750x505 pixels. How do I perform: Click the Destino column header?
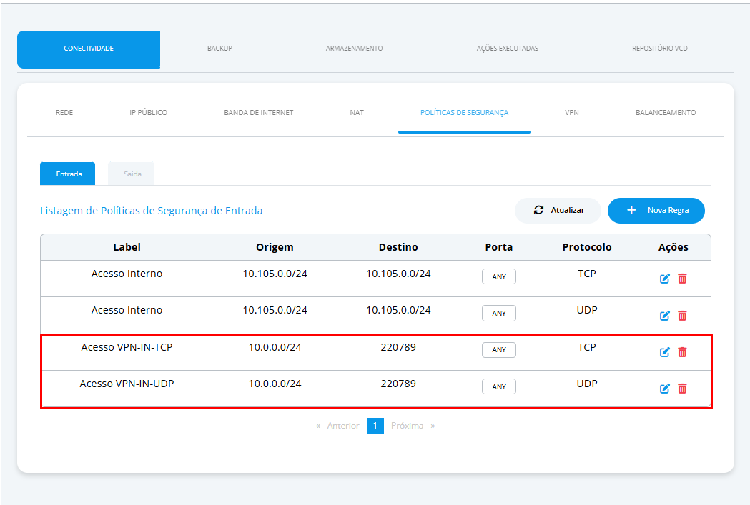[398, 247]
